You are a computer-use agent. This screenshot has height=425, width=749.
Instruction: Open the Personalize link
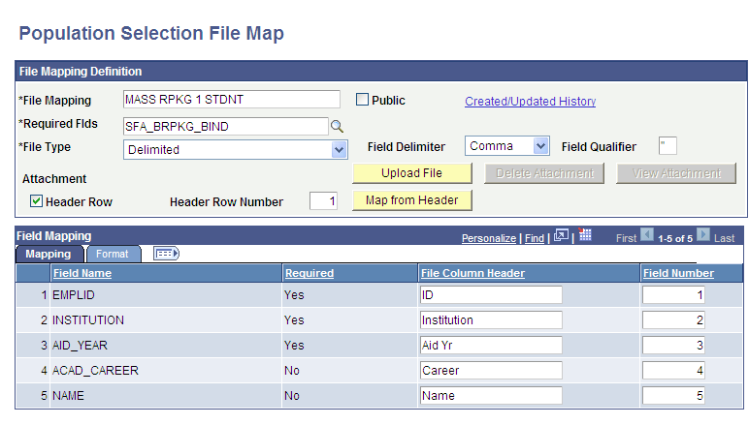tap(489, 238)
